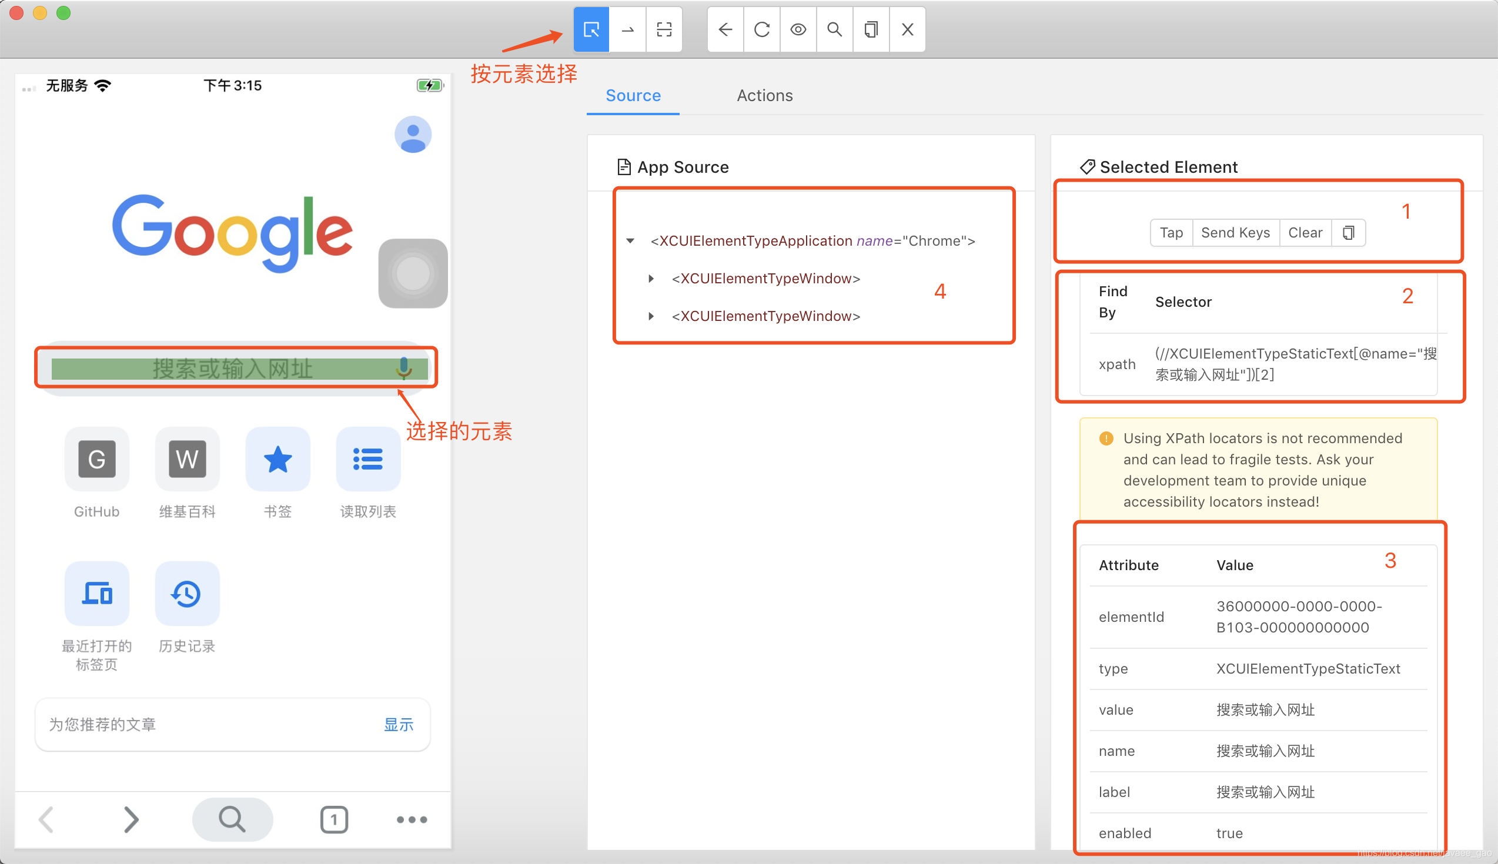Open the 书签 bookmarks tile

tap(277, 458)
